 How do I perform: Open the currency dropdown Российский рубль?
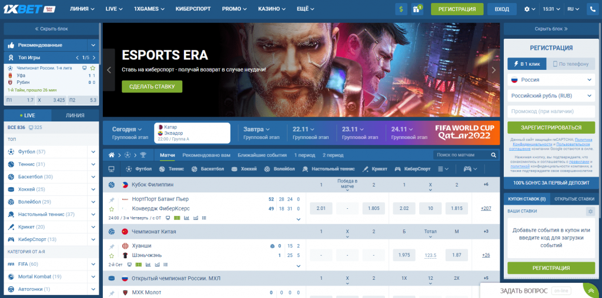551,95
